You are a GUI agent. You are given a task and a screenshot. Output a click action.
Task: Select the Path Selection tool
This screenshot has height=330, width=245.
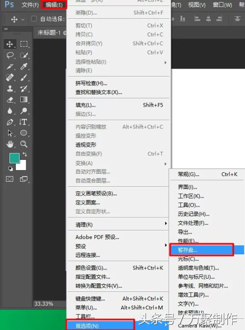(10, 133)
